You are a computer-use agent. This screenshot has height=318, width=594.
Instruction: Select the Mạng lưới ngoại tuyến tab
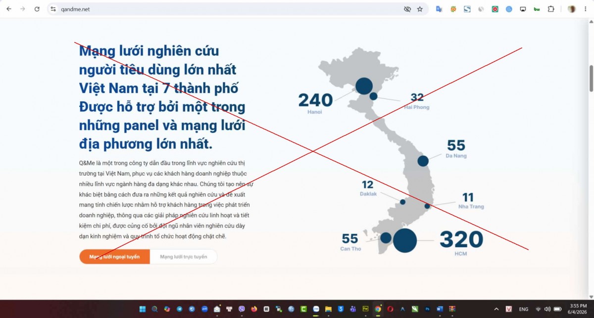click(x=114, y=257)
